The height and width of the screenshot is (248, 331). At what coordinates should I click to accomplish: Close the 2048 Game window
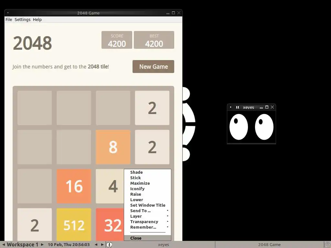pos(179,13)
